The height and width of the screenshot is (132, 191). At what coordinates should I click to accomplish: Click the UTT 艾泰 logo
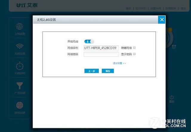(27, 5)
